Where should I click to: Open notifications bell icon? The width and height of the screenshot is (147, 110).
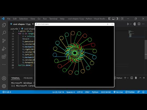click(x=143, y=92)
